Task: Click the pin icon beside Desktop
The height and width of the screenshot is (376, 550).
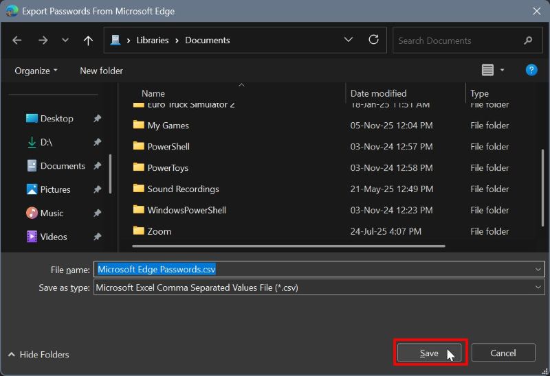Action: (x=98, y=119)
